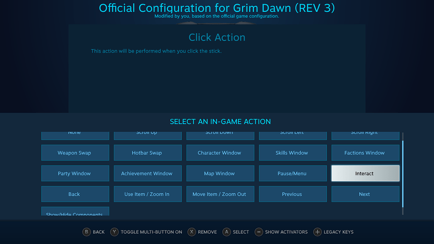Select the Skills Window action
The height and width of the screenshot is (244, 434).
292,152
